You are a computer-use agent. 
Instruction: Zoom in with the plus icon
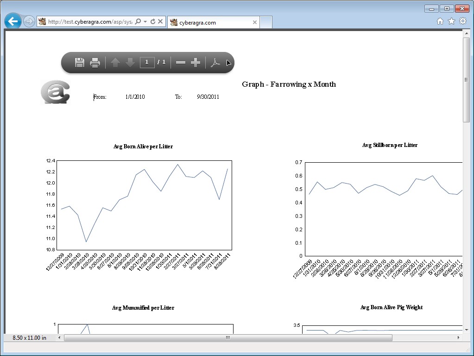196,63
